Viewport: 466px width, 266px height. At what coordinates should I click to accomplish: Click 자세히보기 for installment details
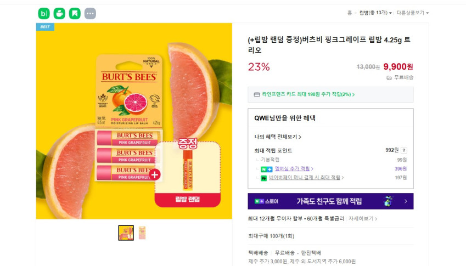pos(362,218)
